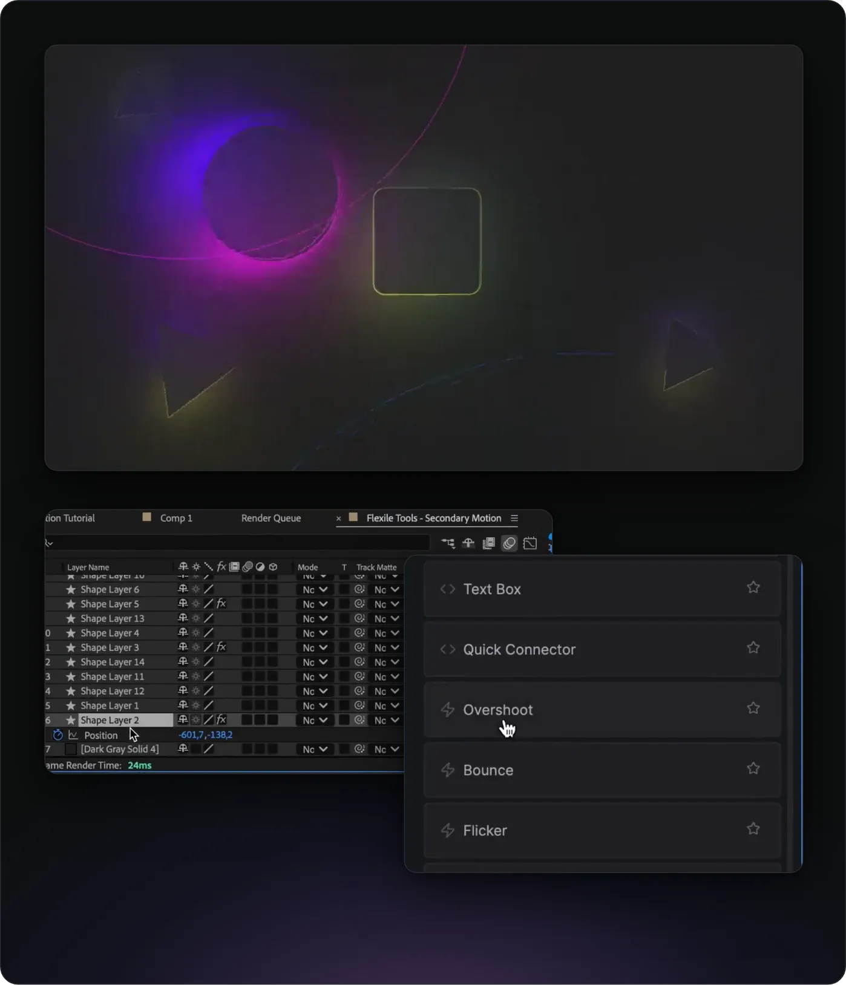Toggle the motion blur enable button
846x985 pixels.
click(510, 543)
